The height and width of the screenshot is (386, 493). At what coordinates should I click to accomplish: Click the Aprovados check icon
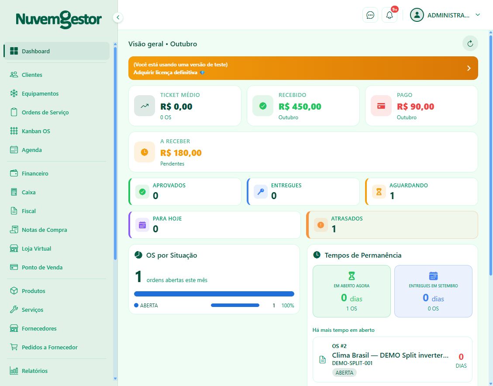[x=142, y=192]
